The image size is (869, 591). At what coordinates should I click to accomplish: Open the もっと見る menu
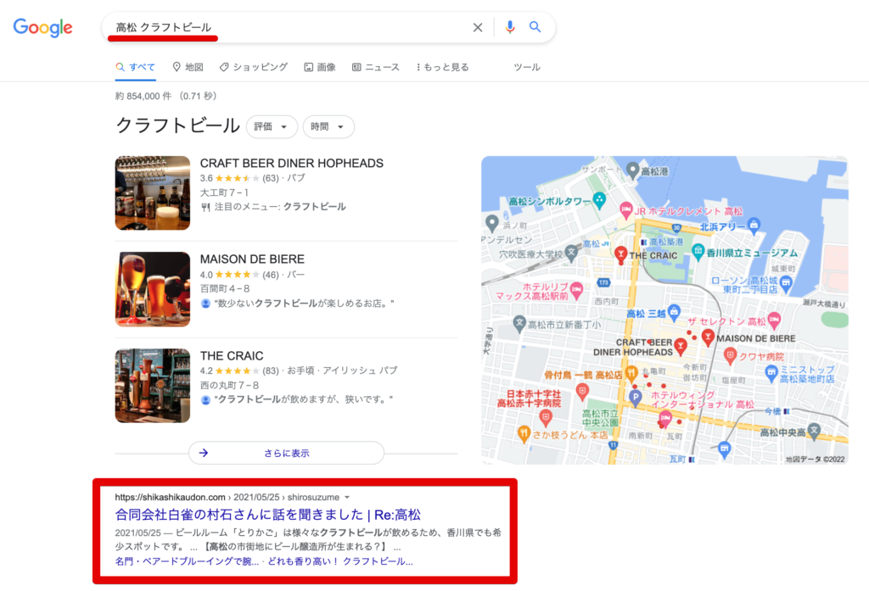tap(442, 67)
